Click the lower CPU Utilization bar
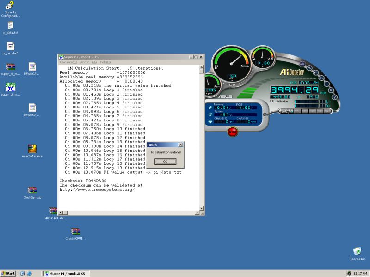This screenshot has width=370, height=277. pyautogui.click(x=307, y=106)
